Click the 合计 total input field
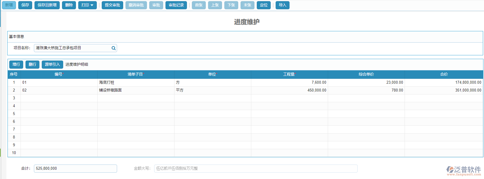 pyautogui.click(x=75, y=169)
